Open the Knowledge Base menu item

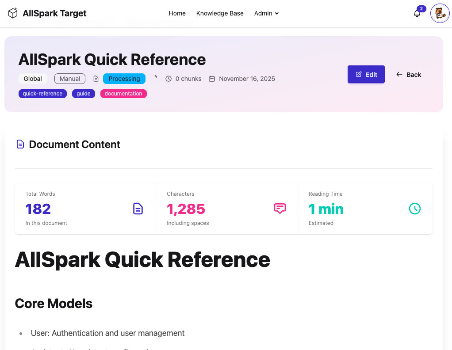(x=220, y=13)
